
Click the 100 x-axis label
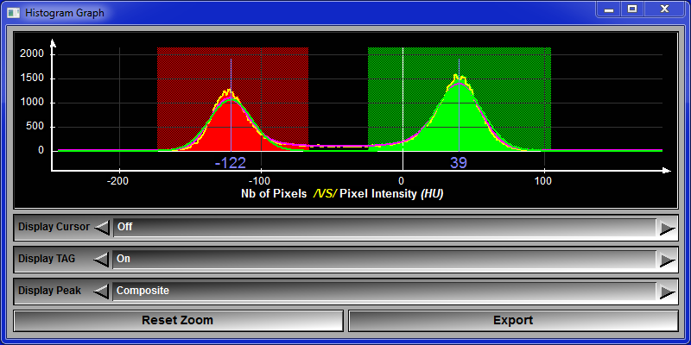pos(543,181)
